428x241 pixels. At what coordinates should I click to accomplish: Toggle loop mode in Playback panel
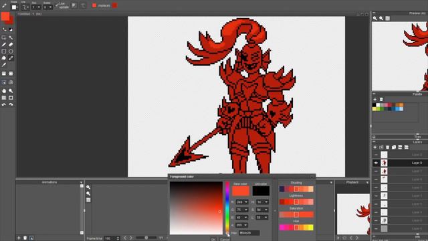pyautogui.click(x=344, y=238)
